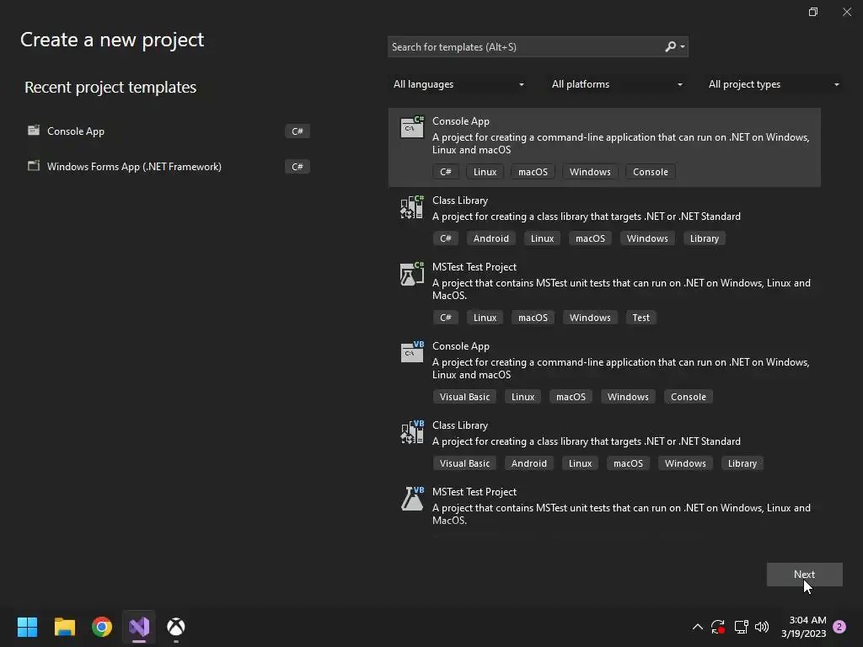
Task: Click Visual Basic tag under VB Console App
Action: pyautogui.click(x=464, y=397)
